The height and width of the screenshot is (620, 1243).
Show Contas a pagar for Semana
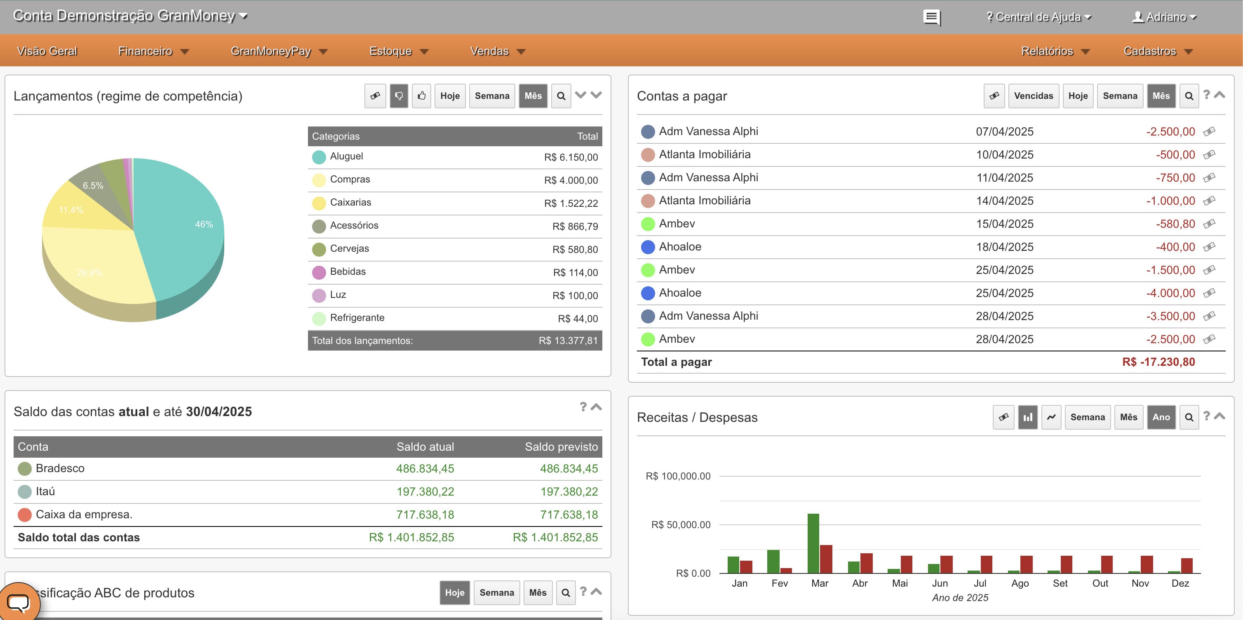1120,96
